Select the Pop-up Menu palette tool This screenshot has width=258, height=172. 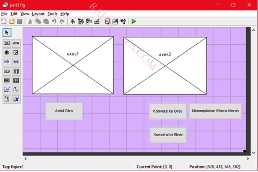[7, 71]
